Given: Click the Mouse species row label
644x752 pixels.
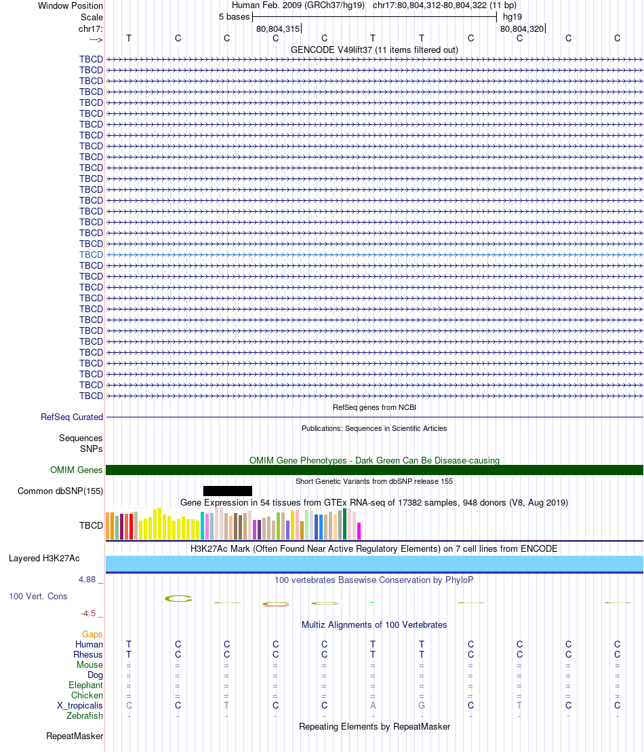Looking at the screenshot, I should (90, 664).
